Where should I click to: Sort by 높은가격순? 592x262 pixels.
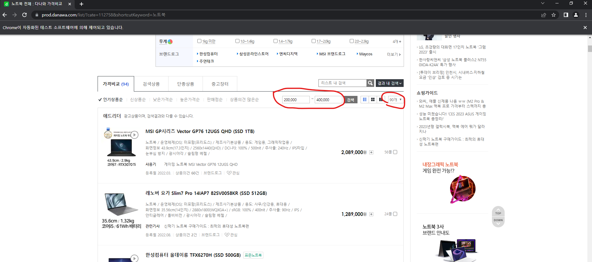coord(190,100)
